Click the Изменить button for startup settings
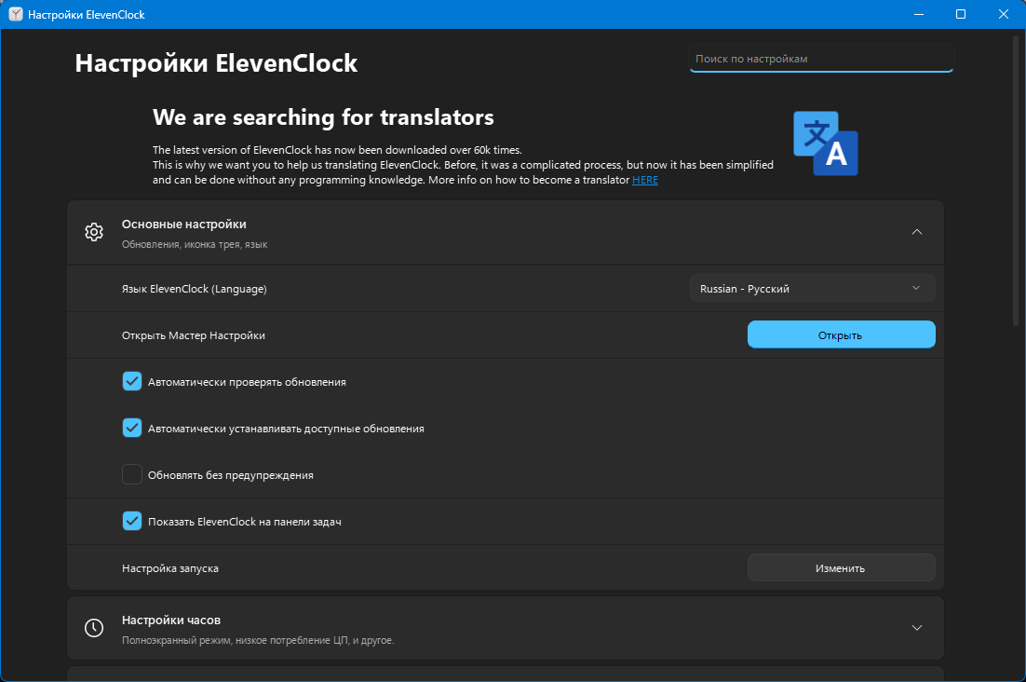Image resolution: width=1026 pixels, height=682 pixels. pyautogui.click(x=841, y=567)
